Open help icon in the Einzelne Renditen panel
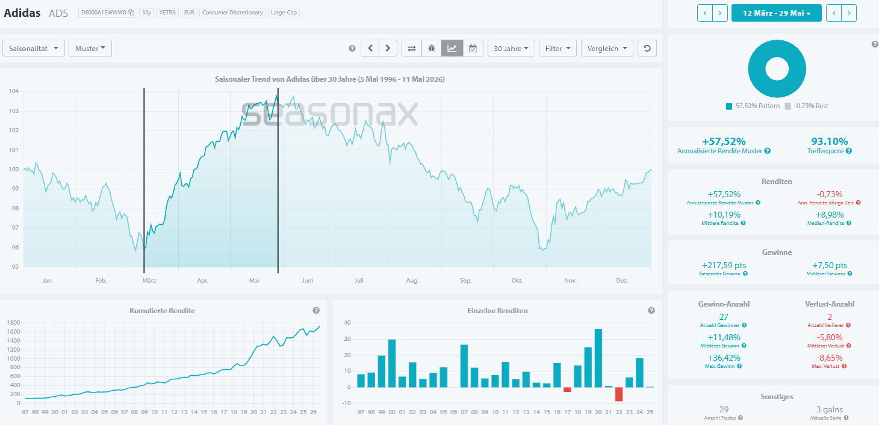Screen dimensions: 879x425 [651, 311]
